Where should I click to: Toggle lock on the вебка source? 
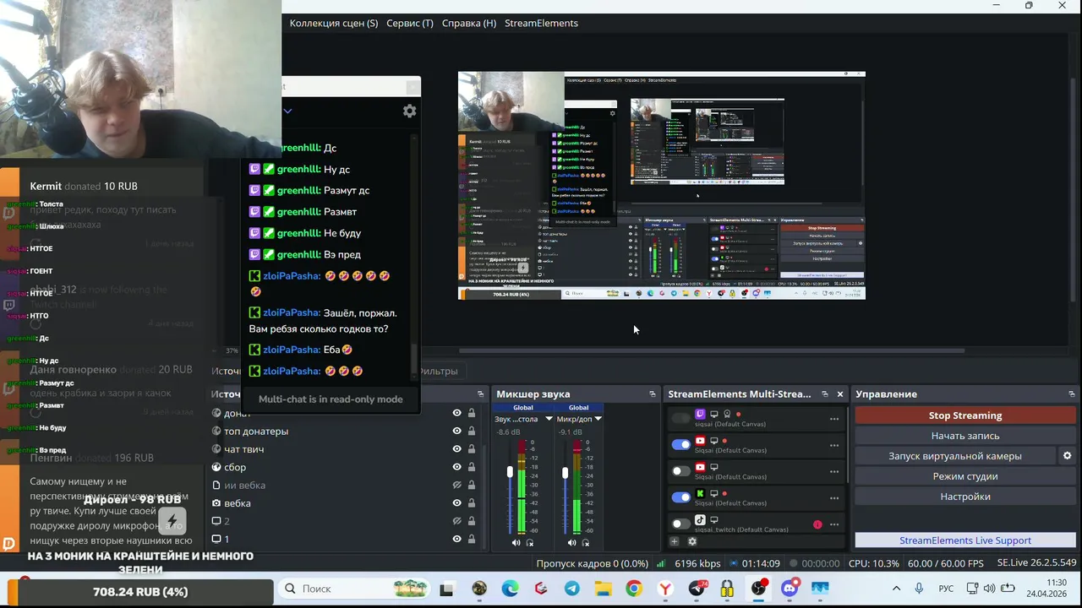[472, 503]
